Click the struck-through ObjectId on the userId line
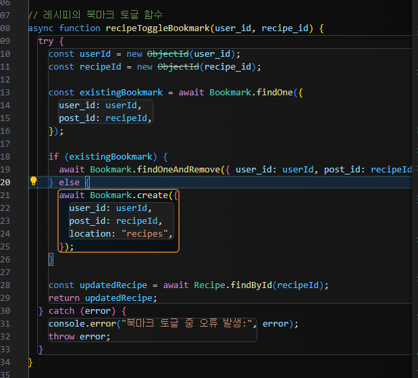This screenshot has width=418, height=378. pos(168,54)
